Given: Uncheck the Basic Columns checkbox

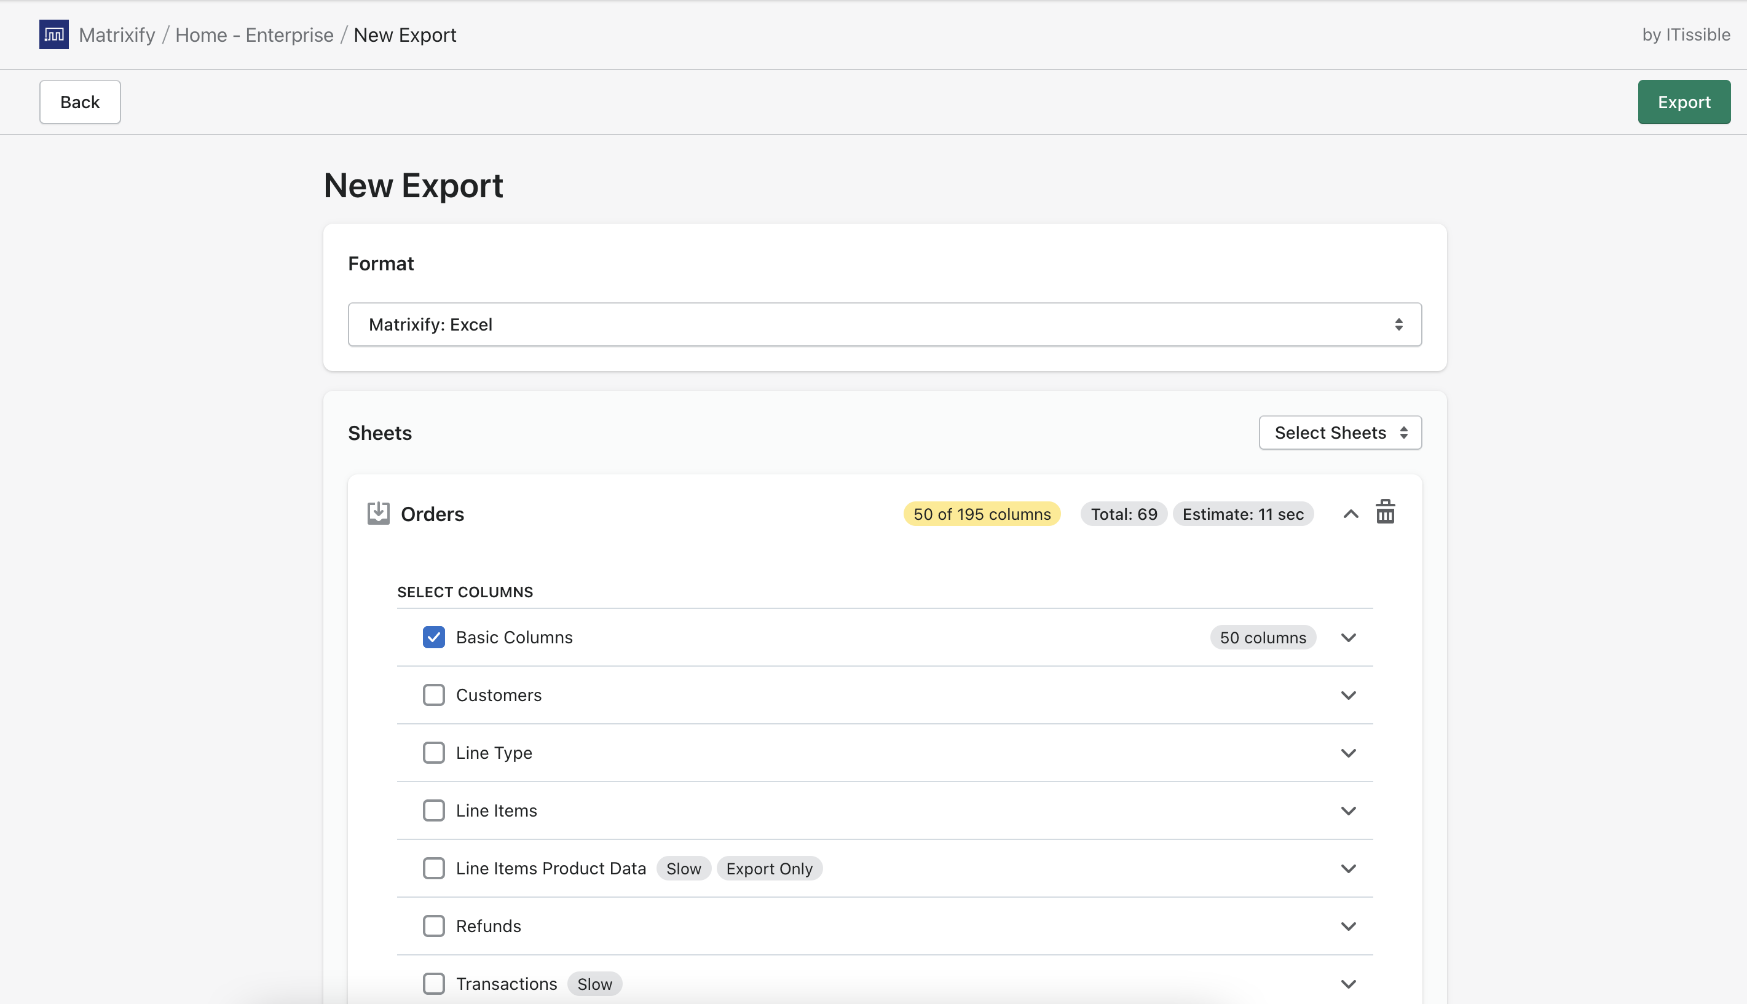Looking at the screenshot, I should [434, 637].
